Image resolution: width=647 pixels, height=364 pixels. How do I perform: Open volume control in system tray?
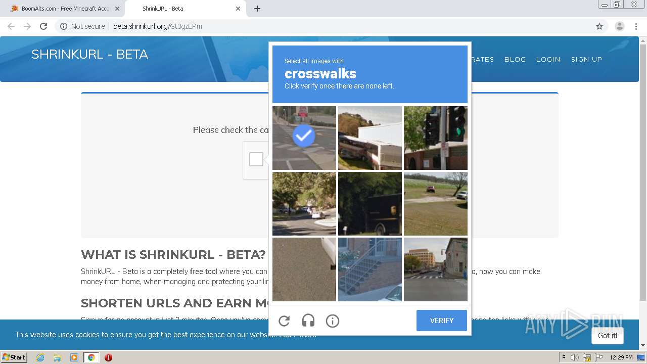575,357
